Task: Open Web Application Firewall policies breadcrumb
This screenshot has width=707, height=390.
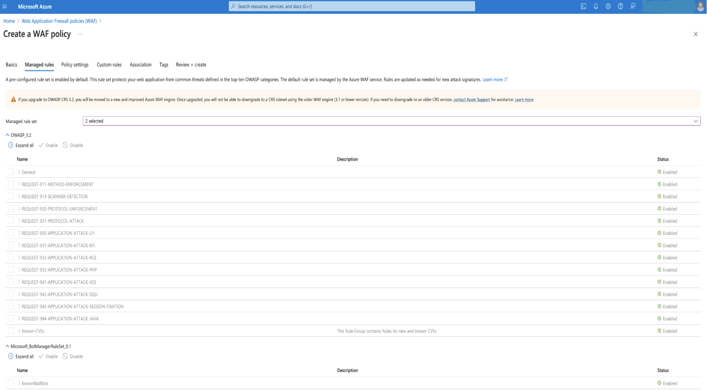Action: coord(59,21)
